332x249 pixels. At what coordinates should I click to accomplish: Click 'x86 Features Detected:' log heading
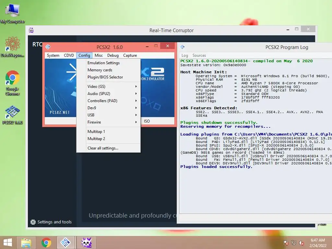point(209,108)
